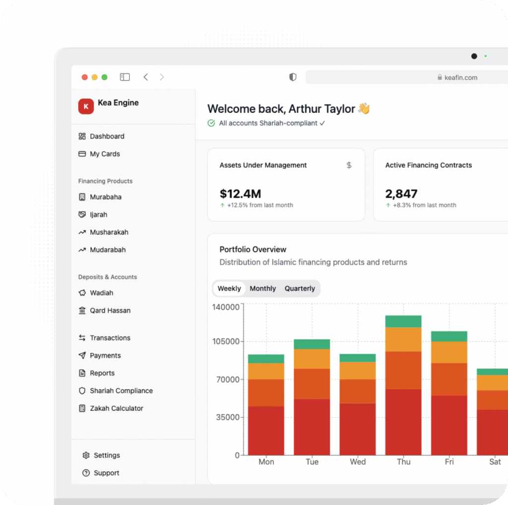Screen dimensions: 508x505
Task: Open the Murabaha financing page
Action: point(105,197)
